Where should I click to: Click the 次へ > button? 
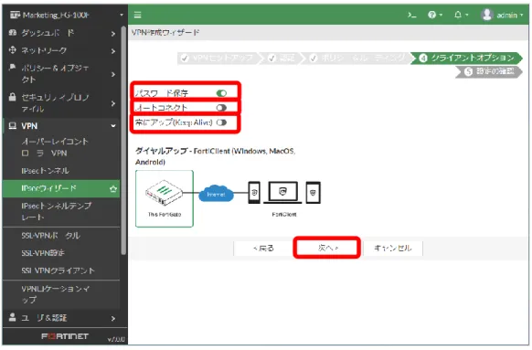327,248
